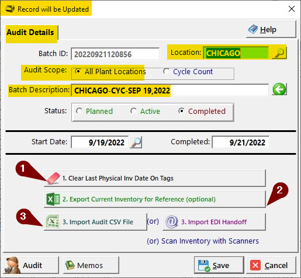Click the Cancel button
Viewport: 301px width, 278px height.
tap(271, 265)
